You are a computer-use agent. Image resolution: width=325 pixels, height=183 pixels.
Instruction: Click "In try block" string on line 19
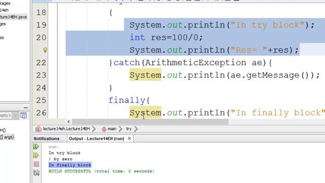pyautogui.click(x=268, y=25)
